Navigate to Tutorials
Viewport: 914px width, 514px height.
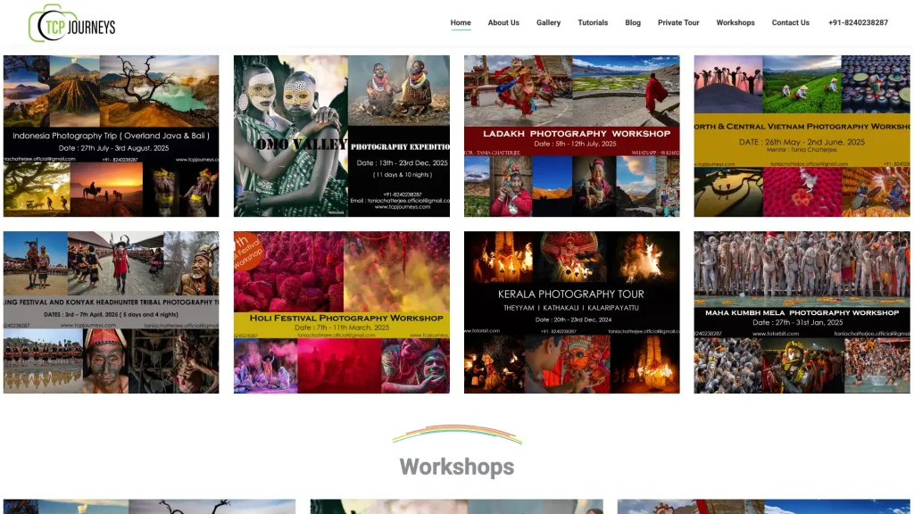[x=593, y=22]
